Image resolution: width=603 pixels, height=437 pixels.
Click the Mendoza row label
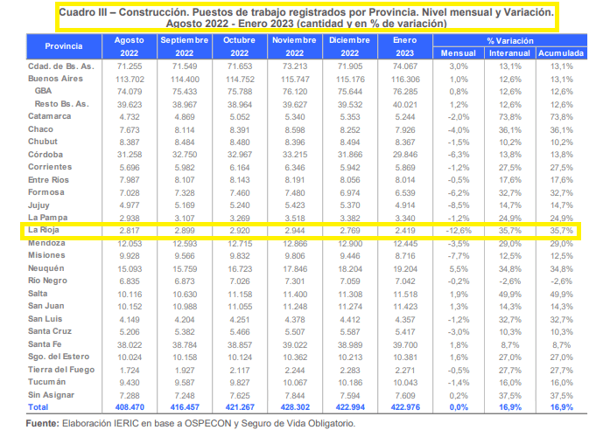pos(46,243)
